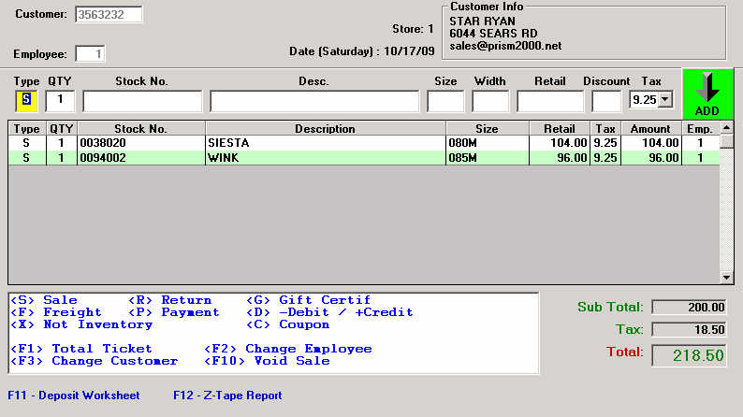This screenshot has height=417, width=743.
Task: Click the Width entry field
Action: click(490, 100)
